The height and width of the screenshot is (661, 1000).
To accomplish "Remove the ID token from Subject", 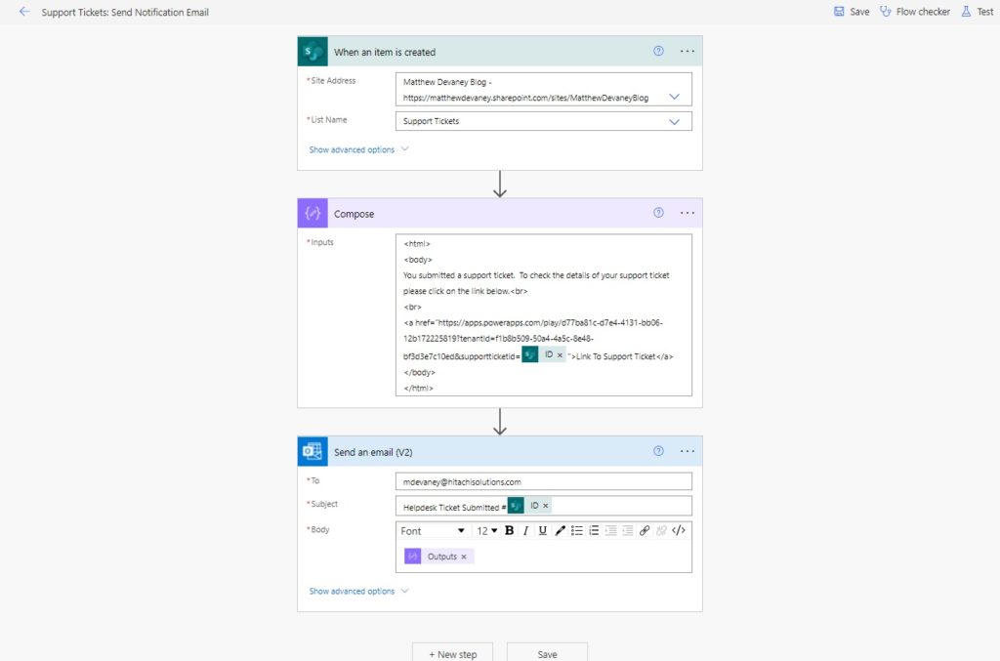I will (x=546, y=506).
